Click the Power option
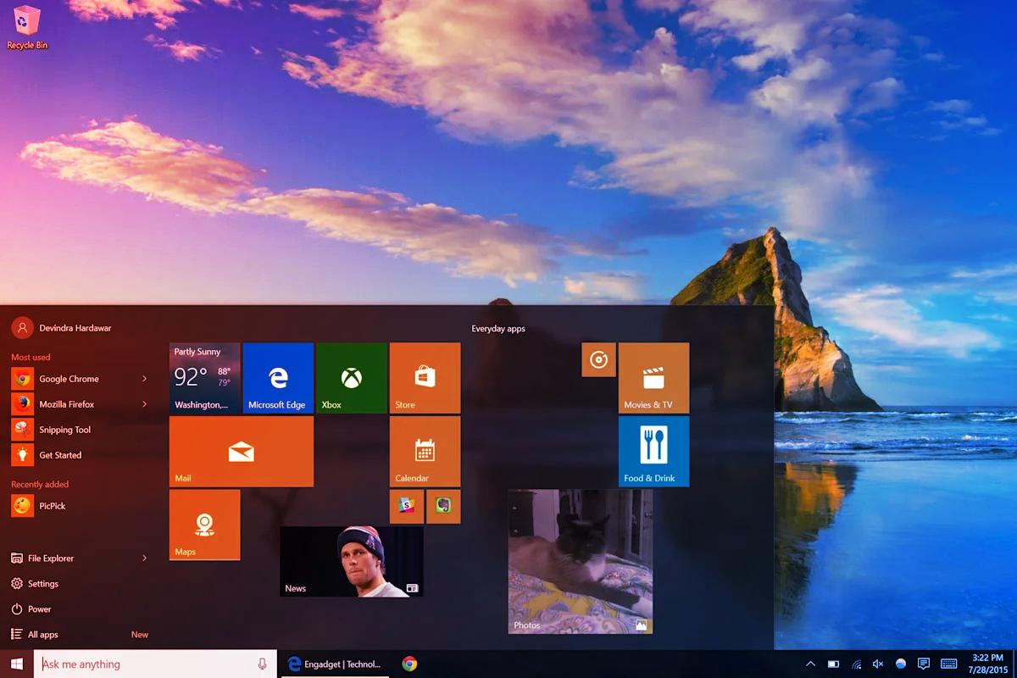Screen dimensions: 1017x678 tap(31, 609)
